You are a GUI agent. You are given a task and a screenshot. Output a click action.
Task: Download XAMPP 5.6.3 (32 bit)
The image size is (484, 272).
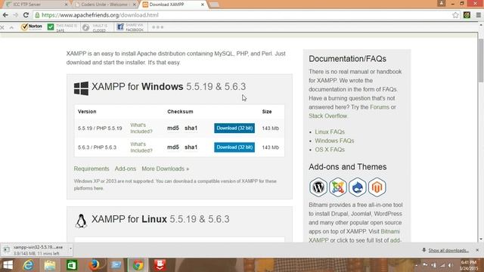pos(234,147)
